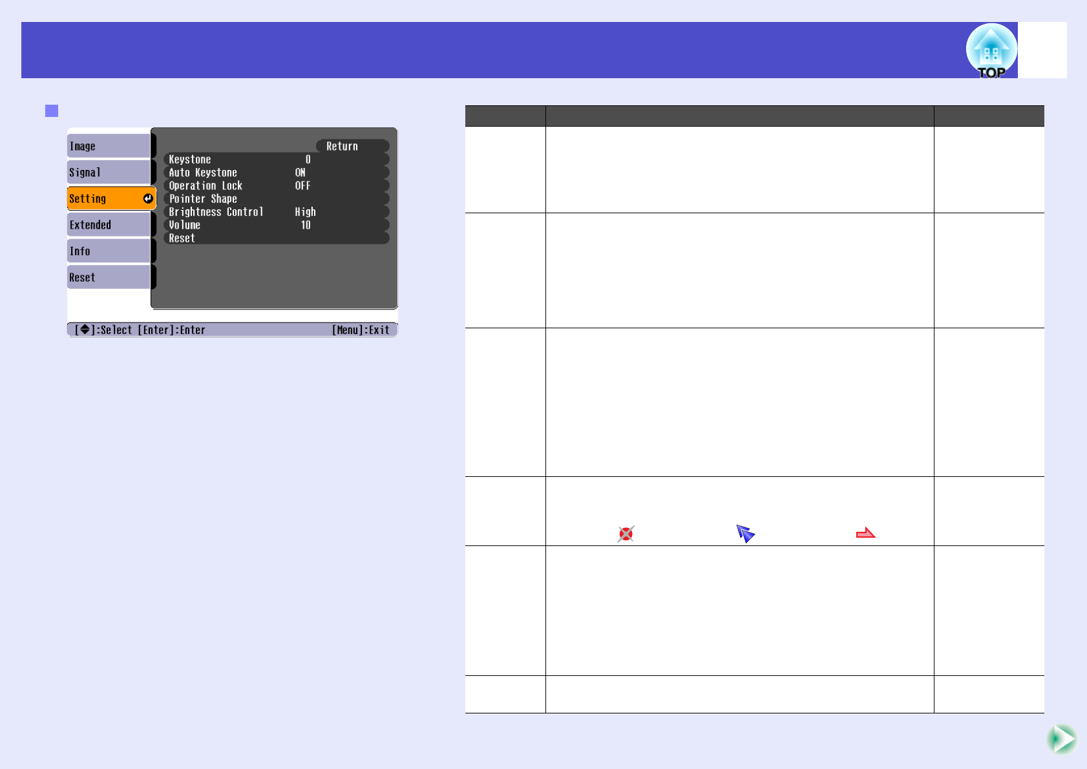
Task: Click the Enter icon on Setting tab
Action: pos(148,198)
